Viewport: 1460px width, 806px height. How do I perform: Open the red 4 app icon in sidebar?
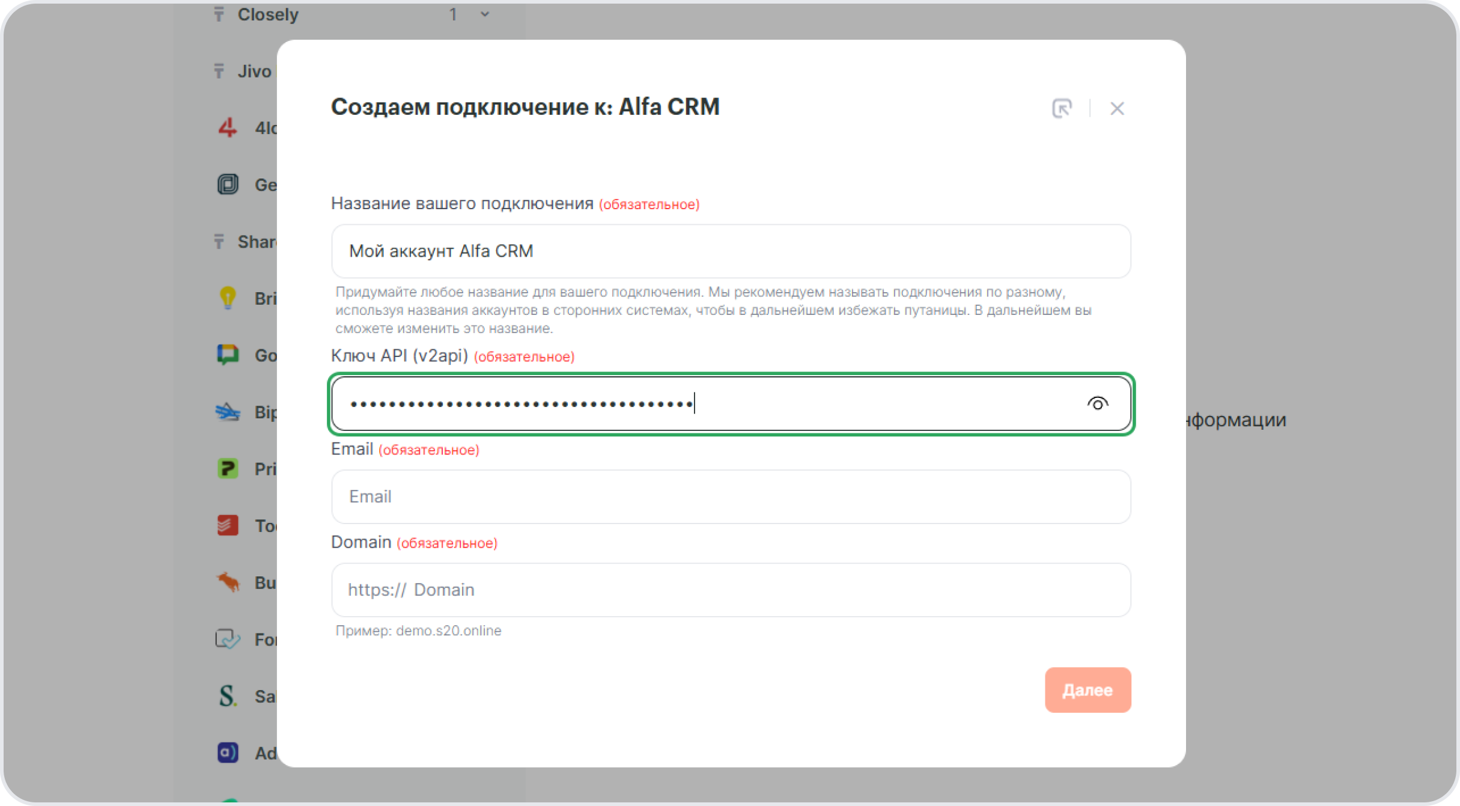coord(227,127)
